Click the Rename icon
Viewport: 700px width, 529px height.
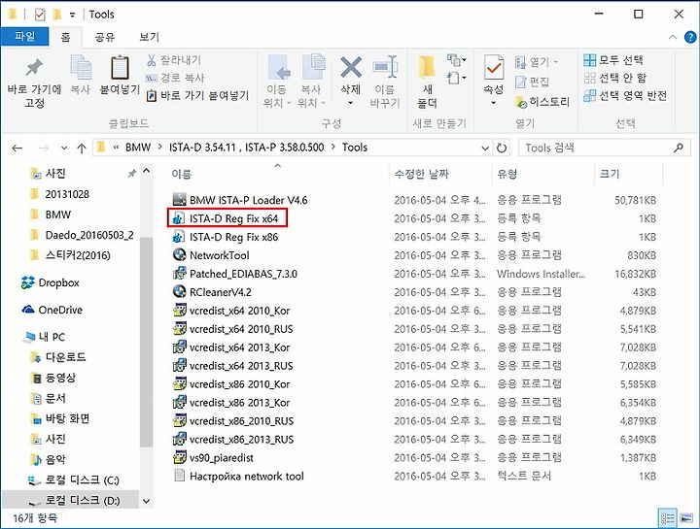(x=385, y=67)
